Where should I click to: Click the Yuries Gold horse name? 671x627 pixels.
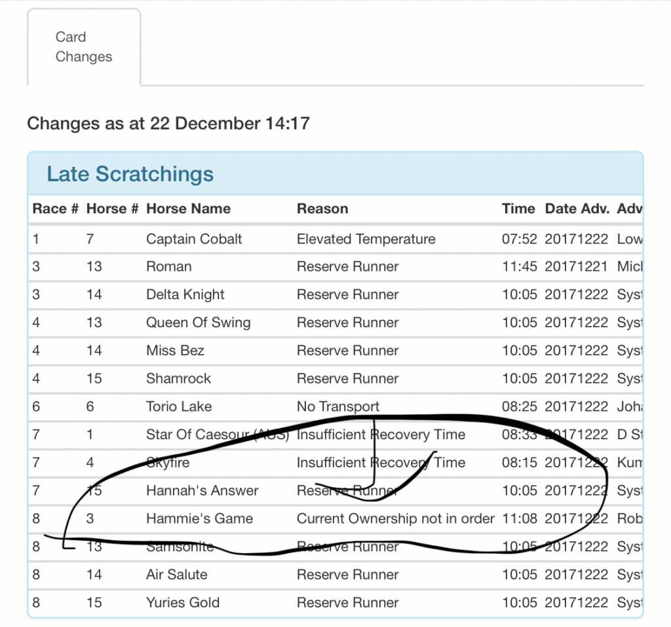pyautogui.click(x=183, y=602)
